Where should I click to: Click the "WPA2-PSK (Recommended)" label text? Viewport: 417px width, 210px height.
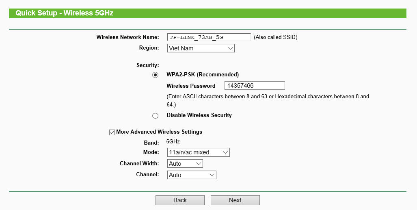[203, 75]
